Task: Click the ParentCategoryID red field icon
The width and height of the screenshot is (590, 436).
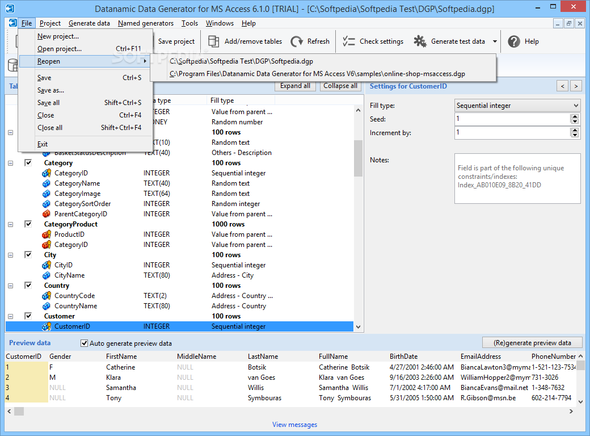Action: [47, 214]
